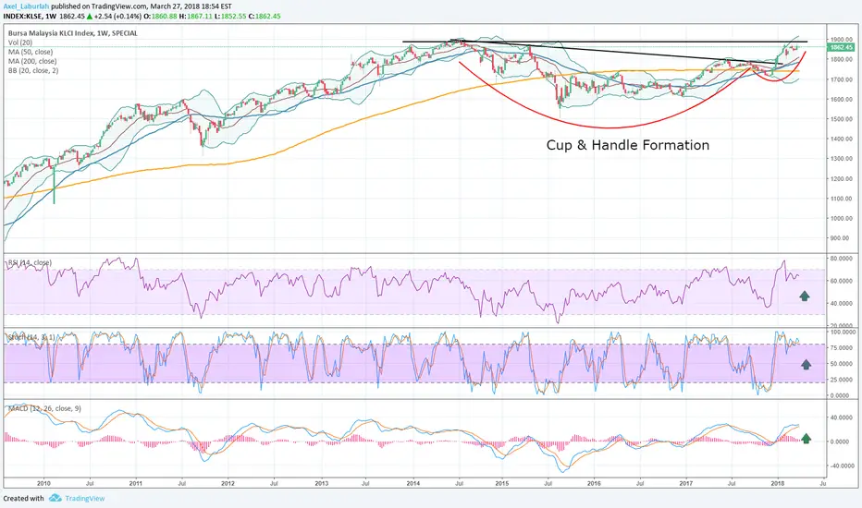The height and width of the screenshot is (508, 862).
Task: Click the green up arrow in Stoch panel
Action: point(806,364)
